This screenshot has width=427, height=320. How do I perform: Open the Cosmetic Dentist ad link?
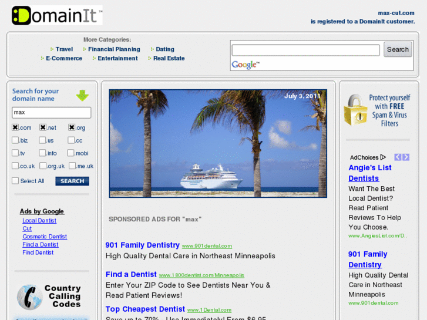[x=45, y=237]
